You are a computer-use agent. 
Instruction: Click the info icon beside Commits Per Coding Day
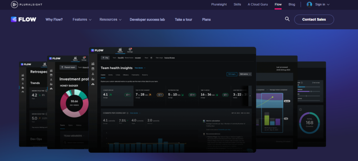pyautogui.click(x=127, y=113)
